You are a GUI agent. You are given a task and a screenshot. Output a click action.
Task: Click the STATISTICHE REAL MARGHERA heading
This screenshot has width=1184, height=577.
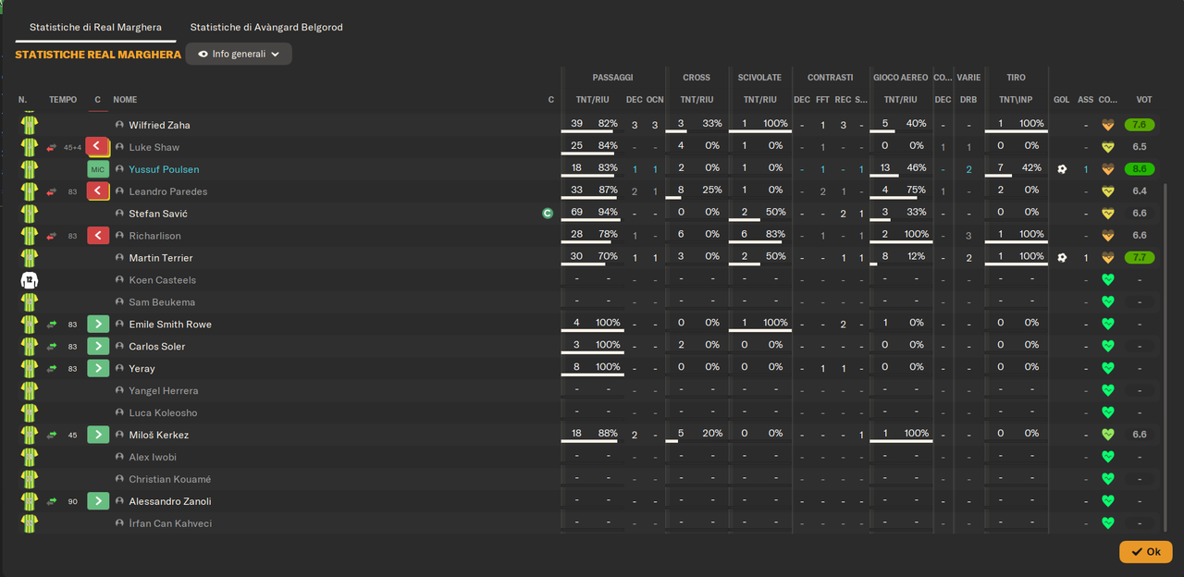tap(98, 55)
